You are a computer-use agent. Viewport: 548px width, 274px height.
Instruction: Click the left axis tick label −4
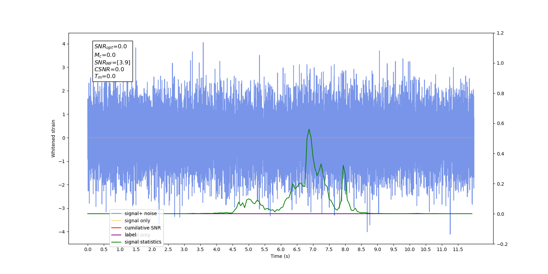(x=62, y=232)
